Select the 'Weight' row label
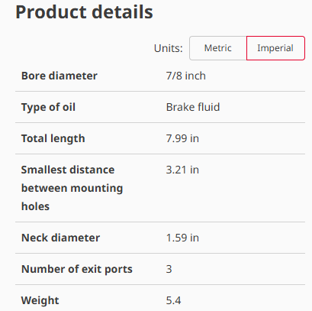The image size is (312, 311). tap(40, 300)
